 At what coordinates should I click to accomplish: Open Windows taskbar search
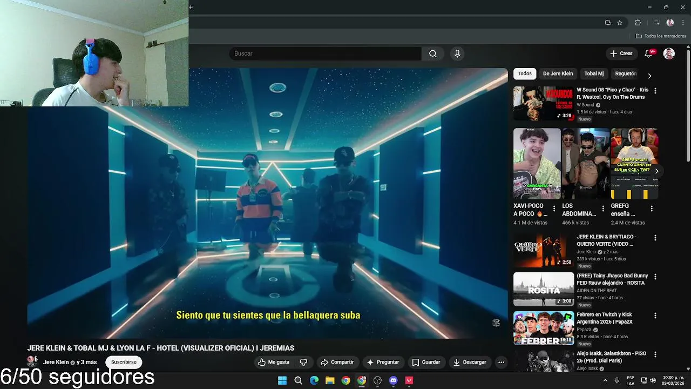(x=298, y=380)
